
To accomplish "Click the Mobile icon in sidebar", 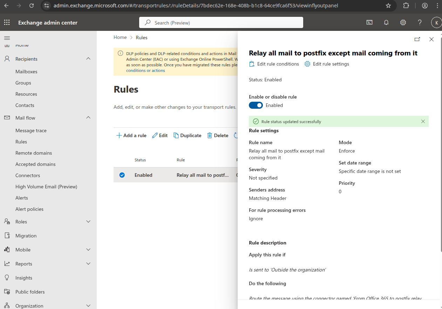I will click(7, 250).
